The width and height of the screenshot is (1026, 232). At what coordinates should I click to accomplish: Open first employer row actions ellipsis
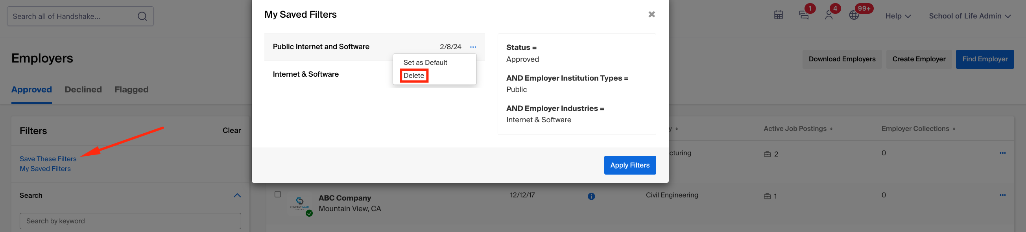pyautogui.click(x=1002, y=153)
